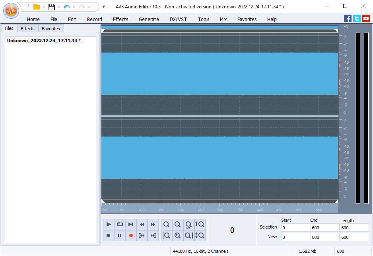Click the 44100 Hz, 16-bit, 2 Channels status text

tap(200, 251)
